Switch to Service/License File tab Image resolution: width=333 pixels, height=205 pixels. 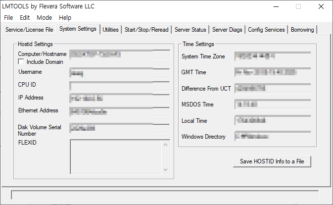(29, 30)
